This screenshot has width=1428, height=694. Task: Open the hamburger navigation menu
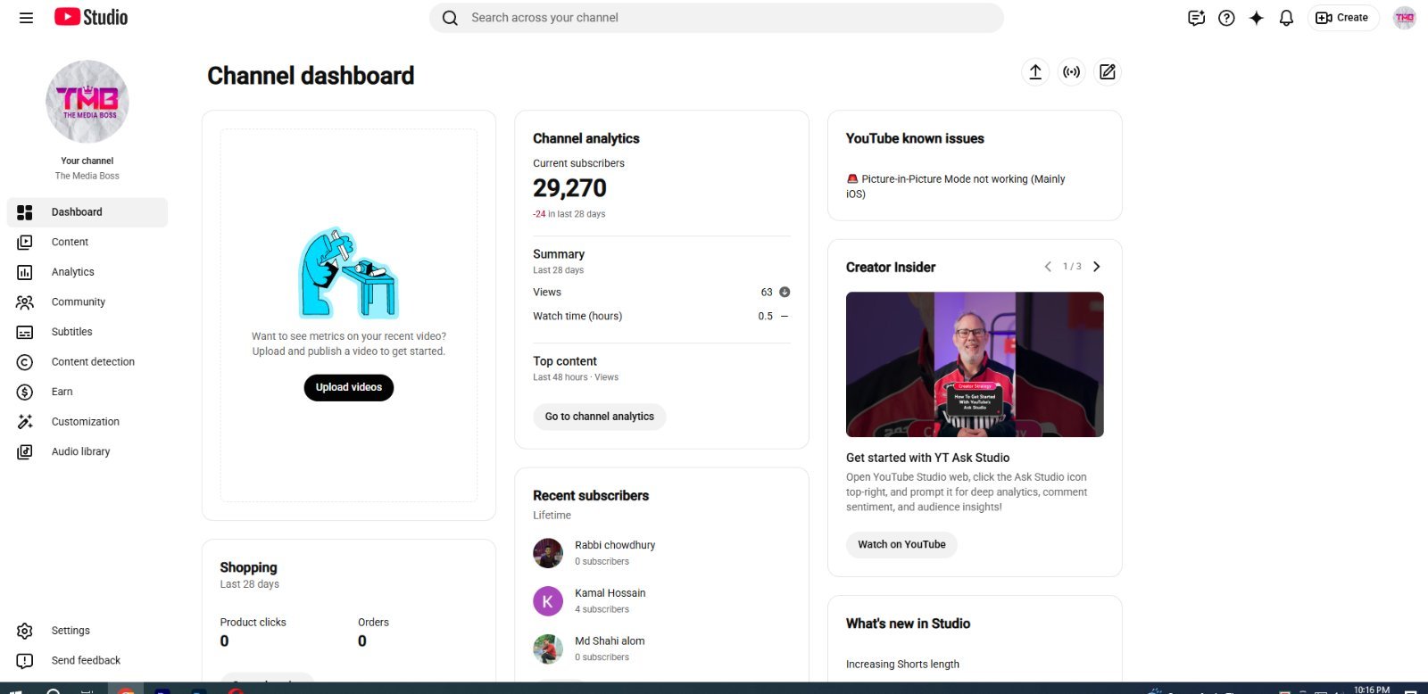26,18
